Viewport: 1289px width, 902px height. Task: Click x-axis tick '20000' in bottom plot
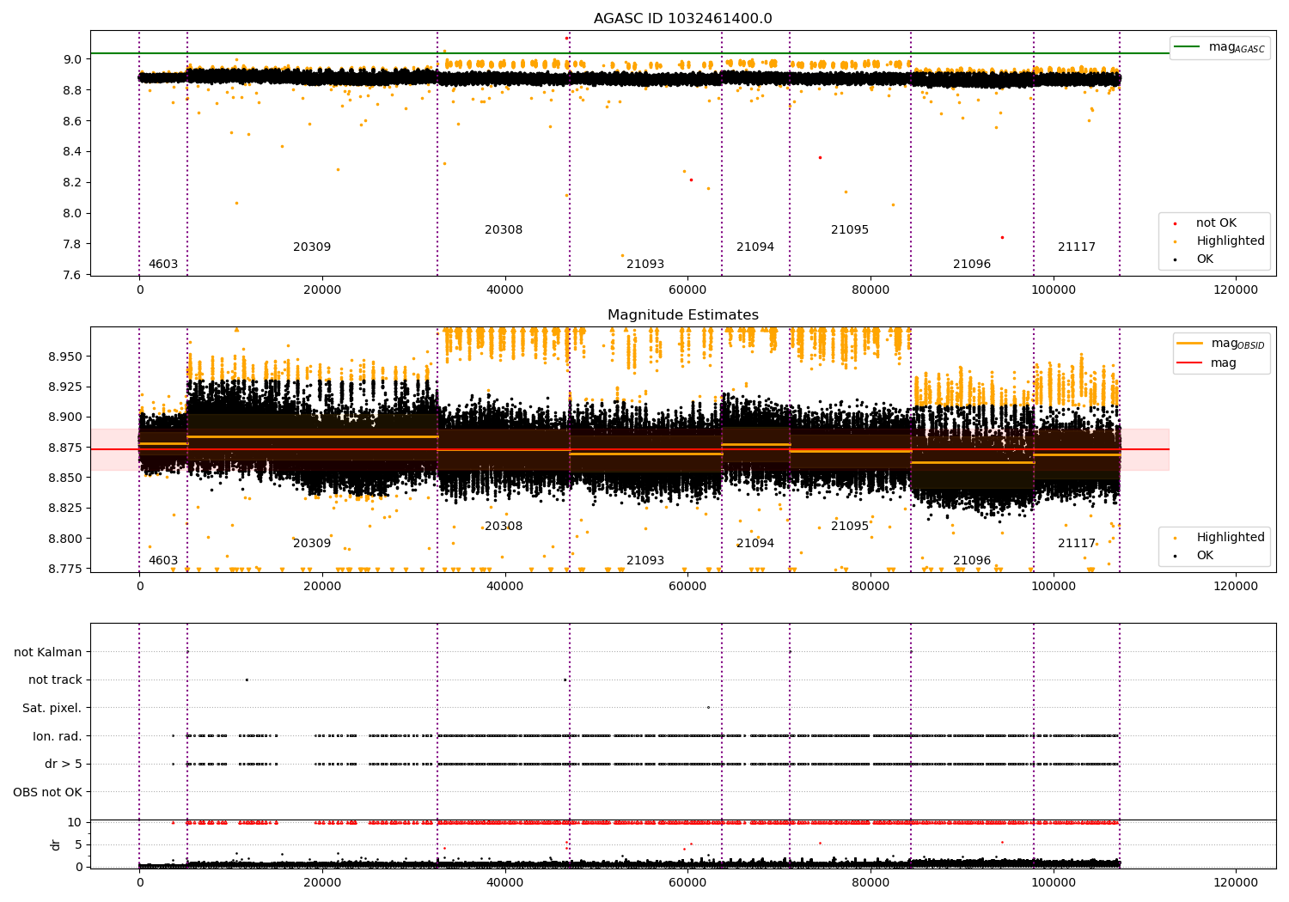[x=322, y=882]
